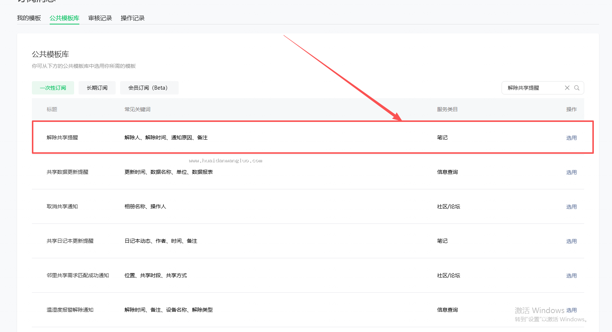Open the 审核记录 tab

pos(100,18)
